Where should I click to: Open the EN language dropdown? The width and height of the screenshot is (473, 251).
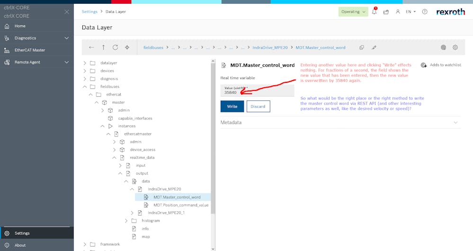411,12
